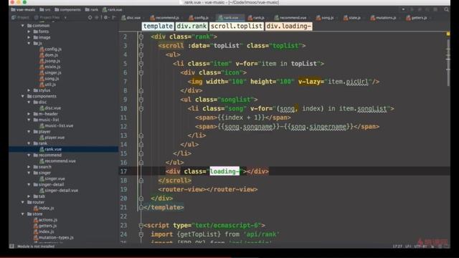Select rank.vue in the project tree
The width and height of the screenshot is (459, 258).
[50, 149]
